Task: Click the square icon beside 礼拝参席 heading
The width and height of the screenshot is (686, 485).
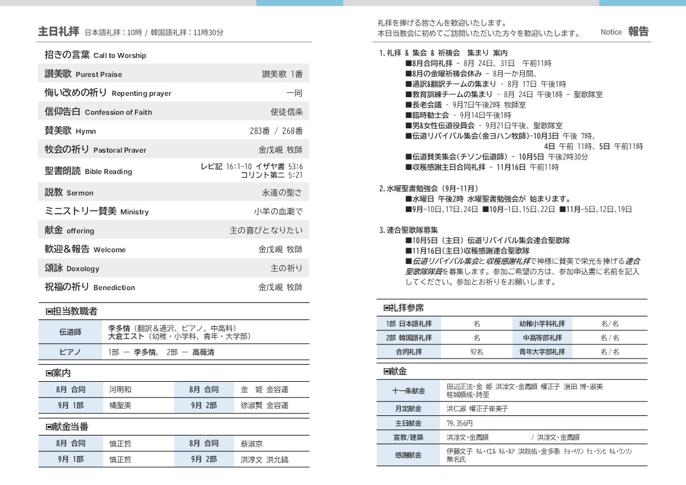Action: [386, 308]
